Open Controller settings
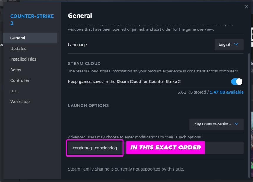The width and height of the screenshot is (253, 182). click(20, 80)
